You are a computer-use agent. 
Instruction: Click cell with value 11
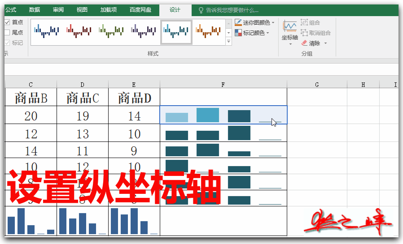coord(83,150)
